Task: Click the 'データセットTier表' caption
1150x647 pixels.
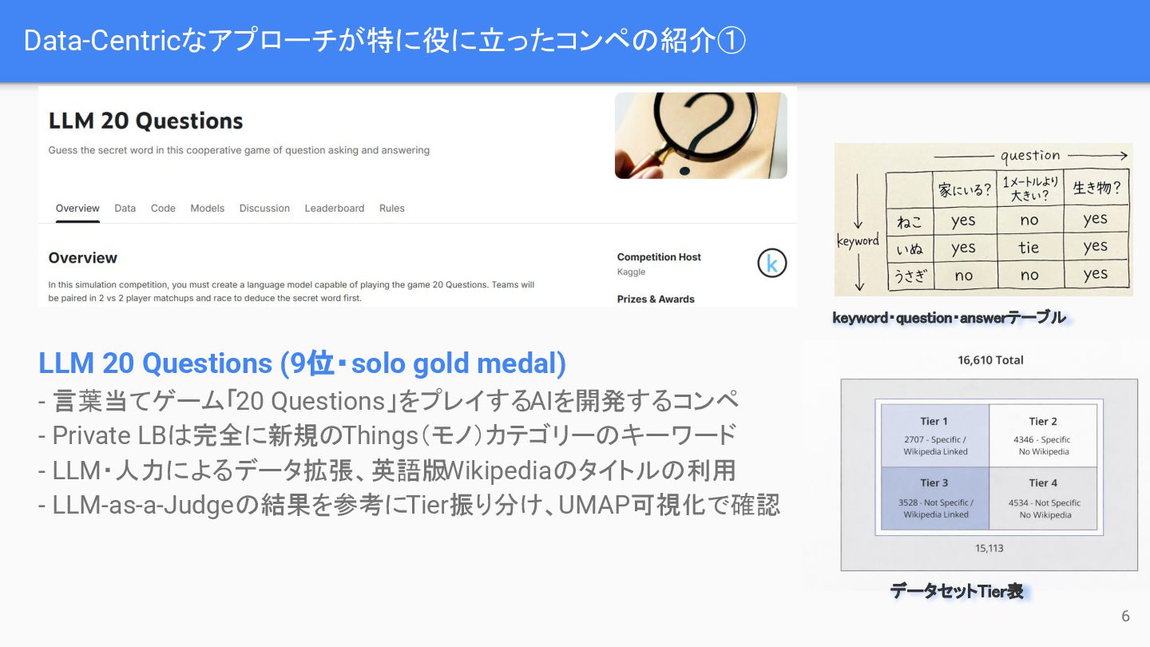Action: (x=957, y=591)
